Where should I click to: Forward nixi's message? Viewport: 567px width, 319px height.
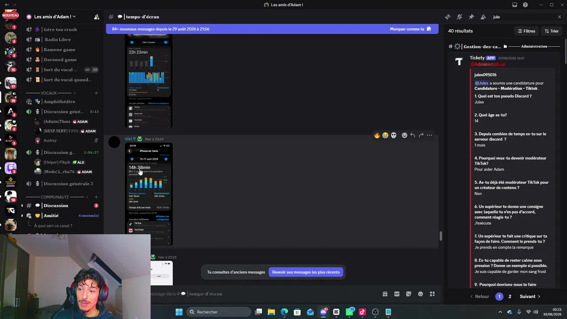(x=421, y=135)
